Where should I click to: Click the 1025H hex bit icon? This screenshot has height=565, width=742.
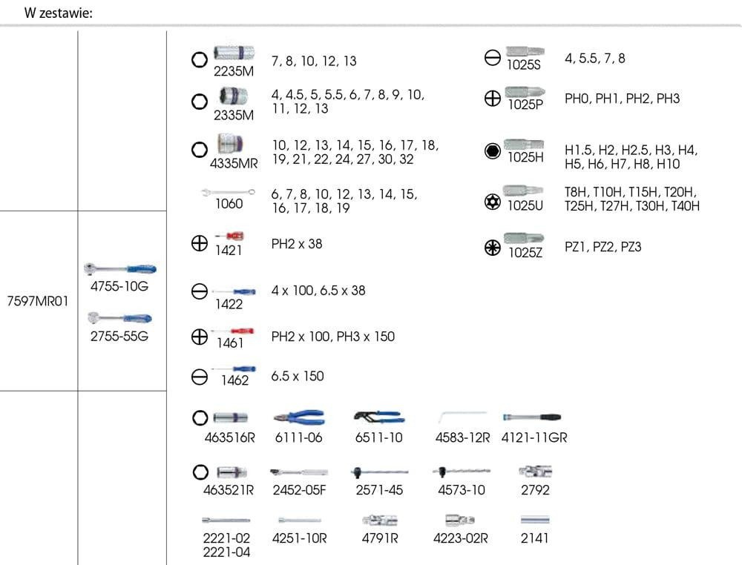(x=525, y=144)
